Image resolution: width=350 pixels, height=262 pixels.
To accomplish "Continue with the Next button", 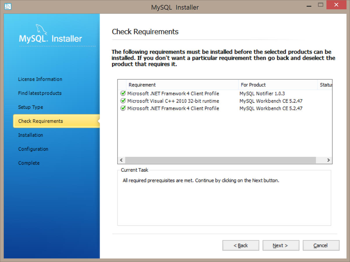I will [281, 245].
